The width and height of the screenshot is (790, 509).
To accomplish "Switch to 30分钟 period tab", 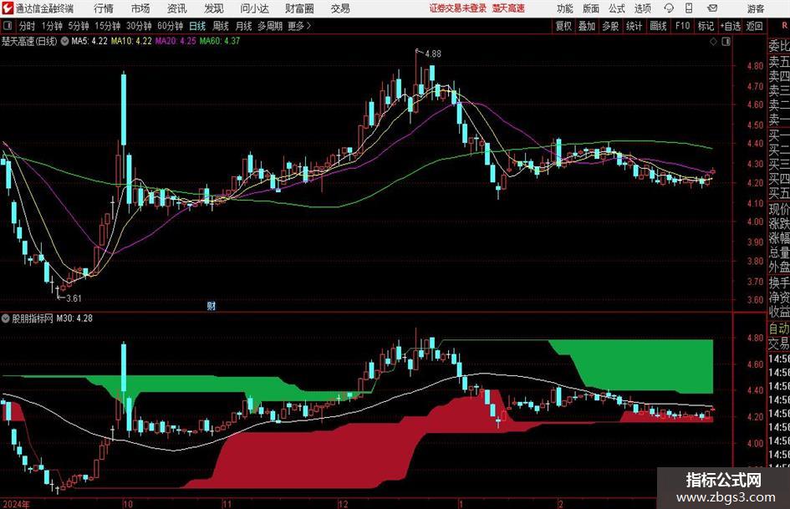I will (139, 26).
